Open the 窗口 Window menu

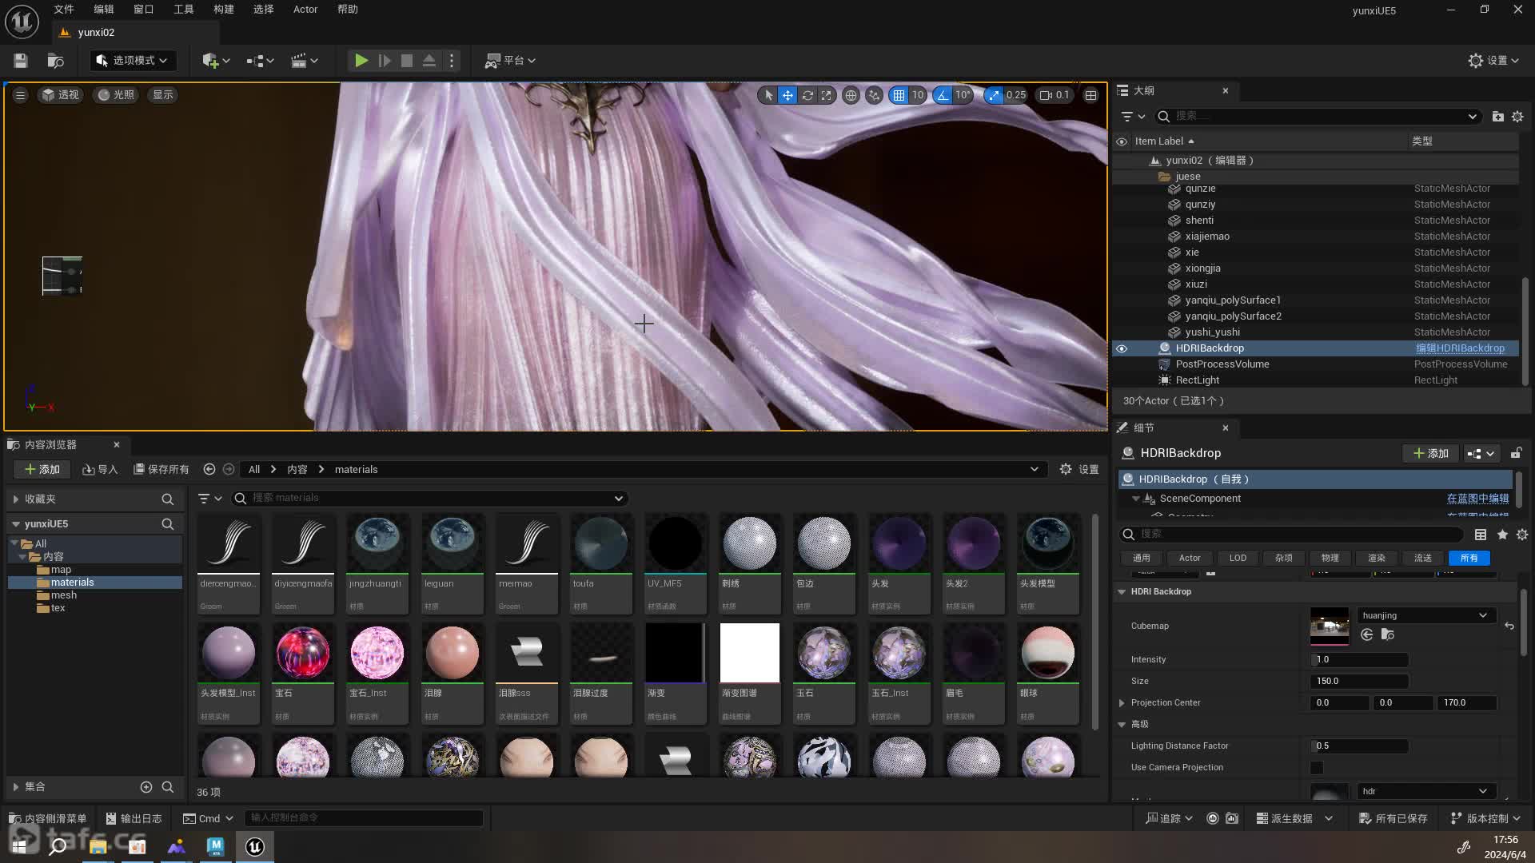point(144,10)
